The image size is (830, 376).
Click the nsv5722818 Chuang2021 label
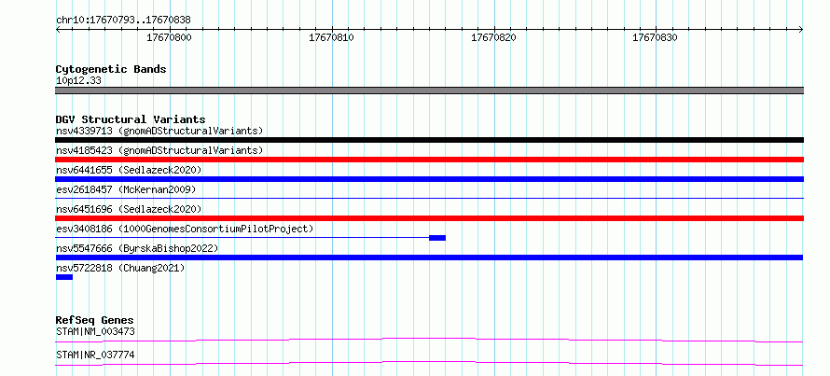click(120, 268)
